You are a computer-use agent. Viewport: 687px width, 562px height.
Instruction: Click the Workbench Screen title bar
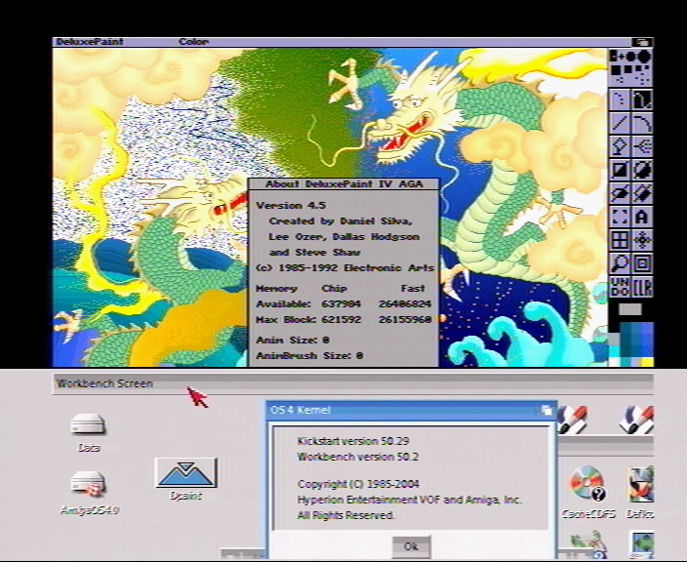(352, 383)
